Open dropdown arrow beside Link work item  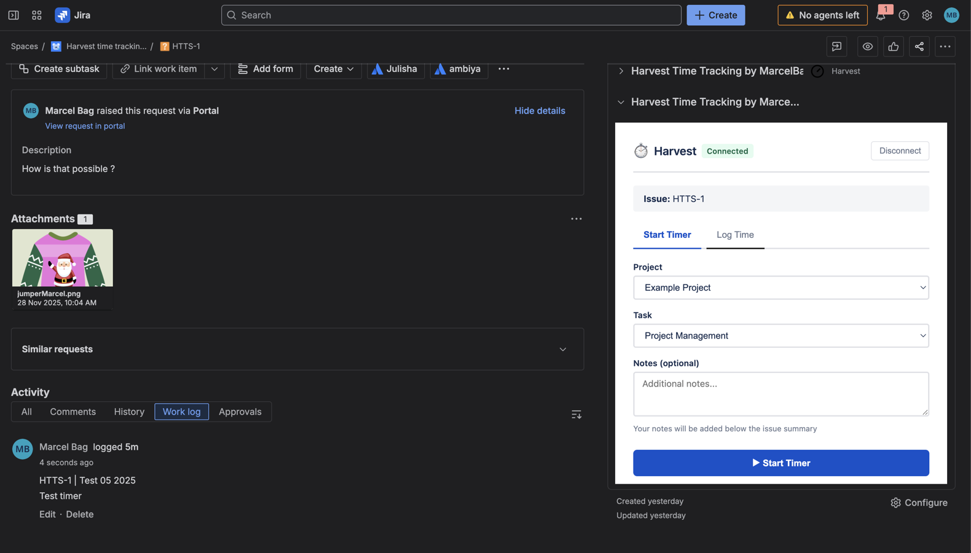pyautogui.click(x=214, y=69)
